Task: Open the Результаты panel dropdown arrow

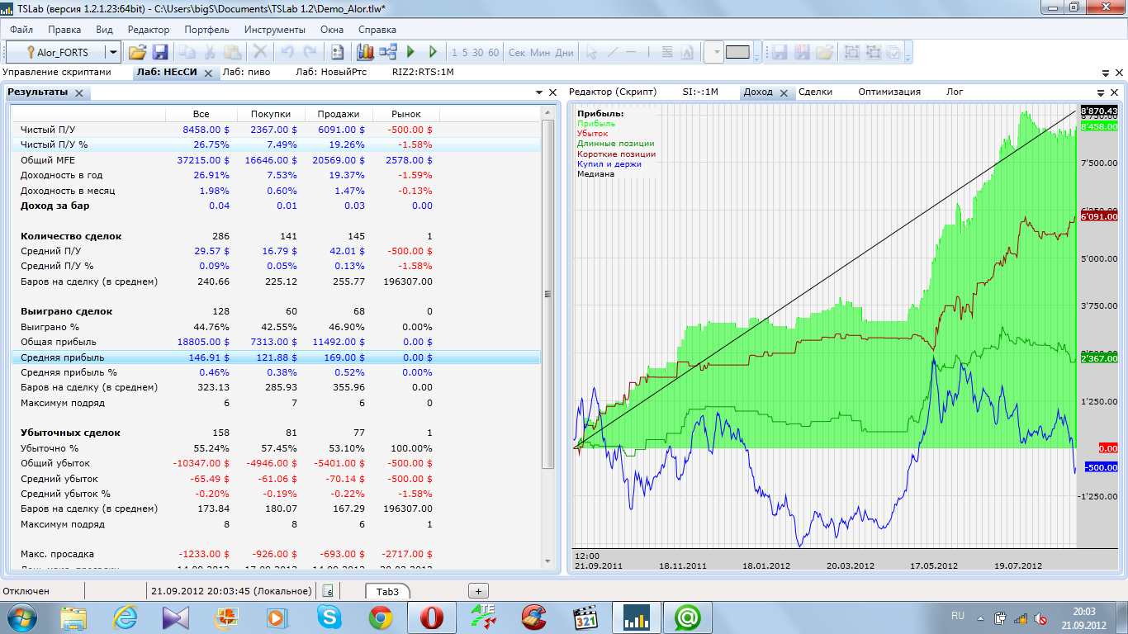Action: click(x=540, y=92)
